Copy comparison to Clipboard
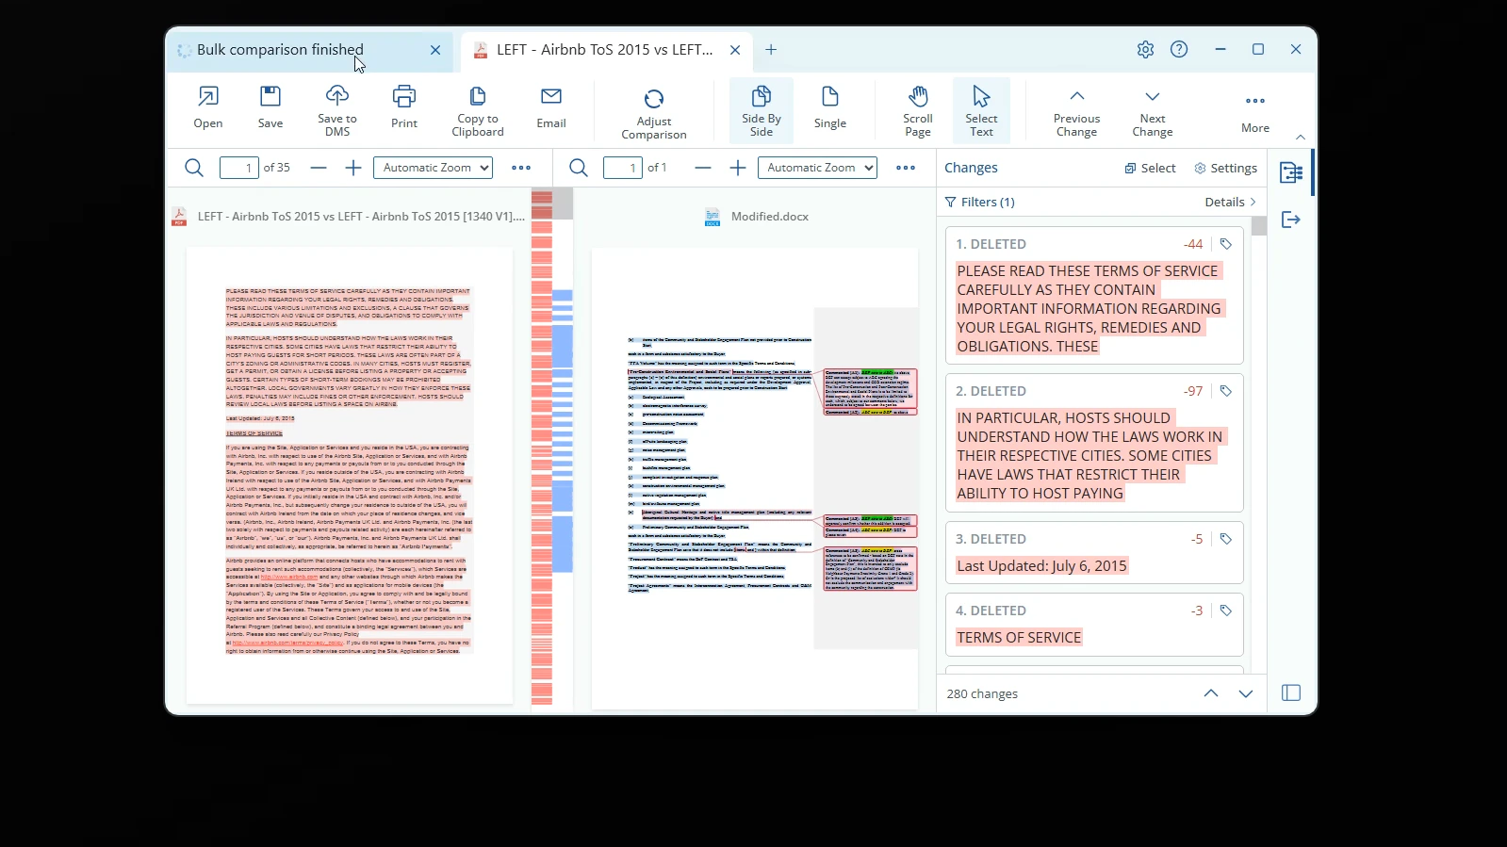The image size is (1507, 847). pos(478,109)
